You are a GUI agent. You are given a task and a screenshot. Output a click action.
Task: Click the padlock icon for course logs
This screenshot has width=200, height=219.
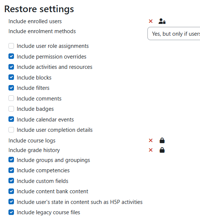pyautogui.click(x=162, y=141)
